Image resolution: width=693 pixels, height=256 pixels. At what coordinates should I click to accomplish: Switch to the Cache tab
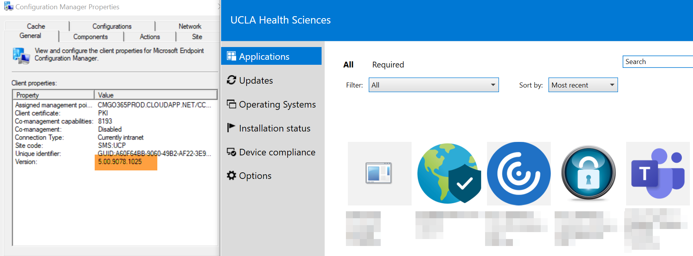click(36, 26)
